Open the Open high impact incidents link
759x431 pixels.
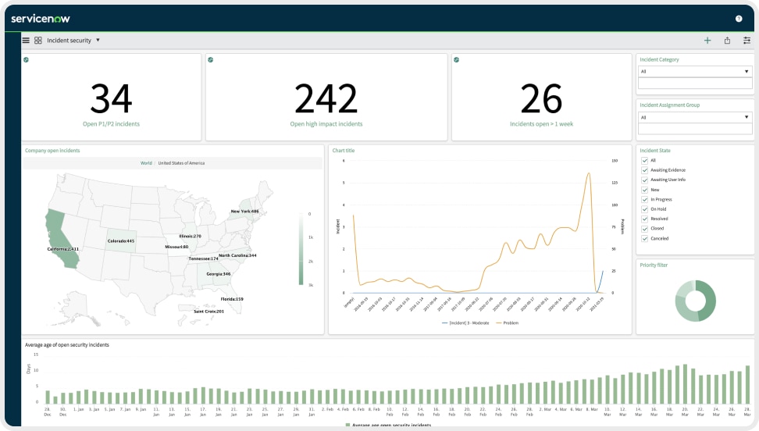coord(326,124)
